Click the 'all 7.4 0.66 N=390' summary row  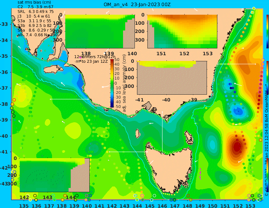37,35
